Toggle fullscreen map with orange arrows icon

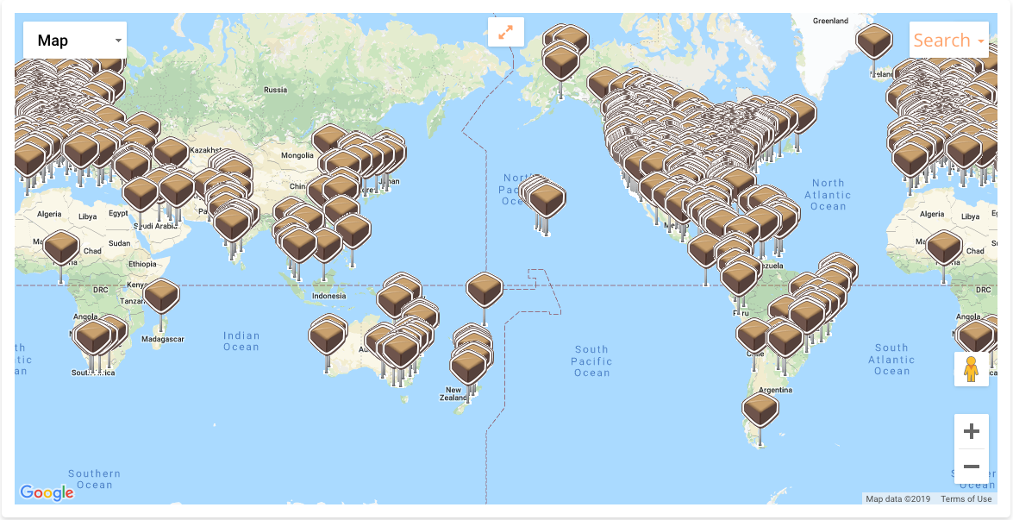(506, 32)
